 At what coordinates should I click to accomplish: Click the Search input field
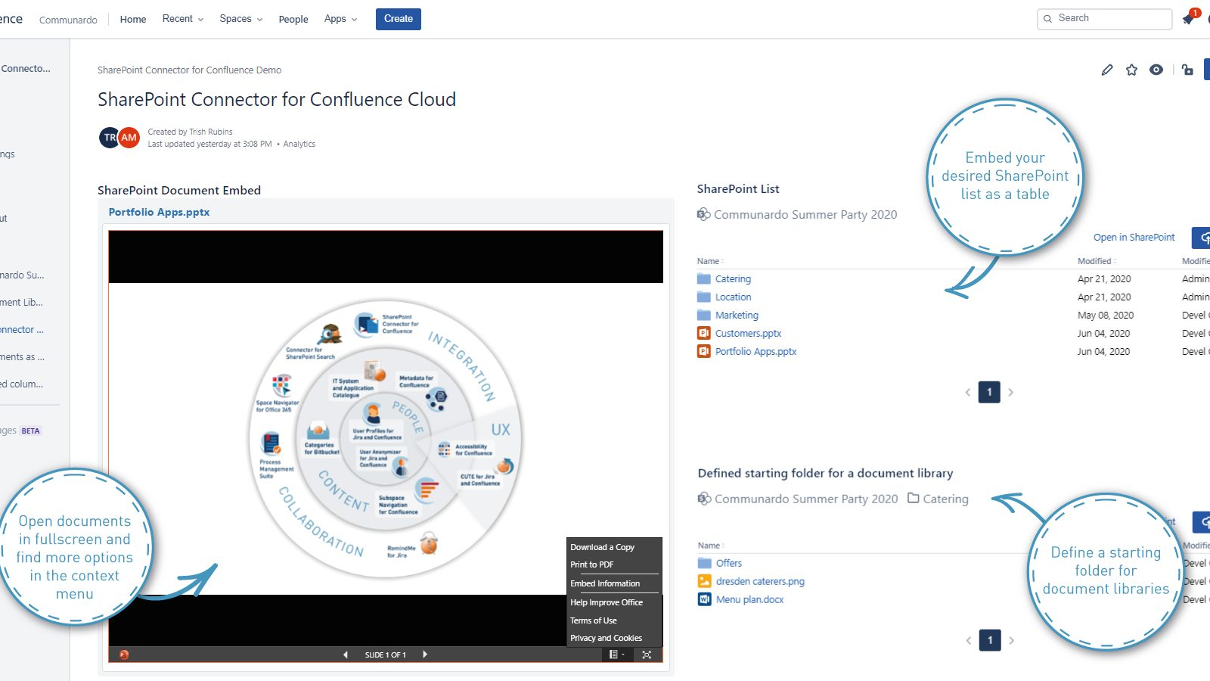(x=1105, y=18)
